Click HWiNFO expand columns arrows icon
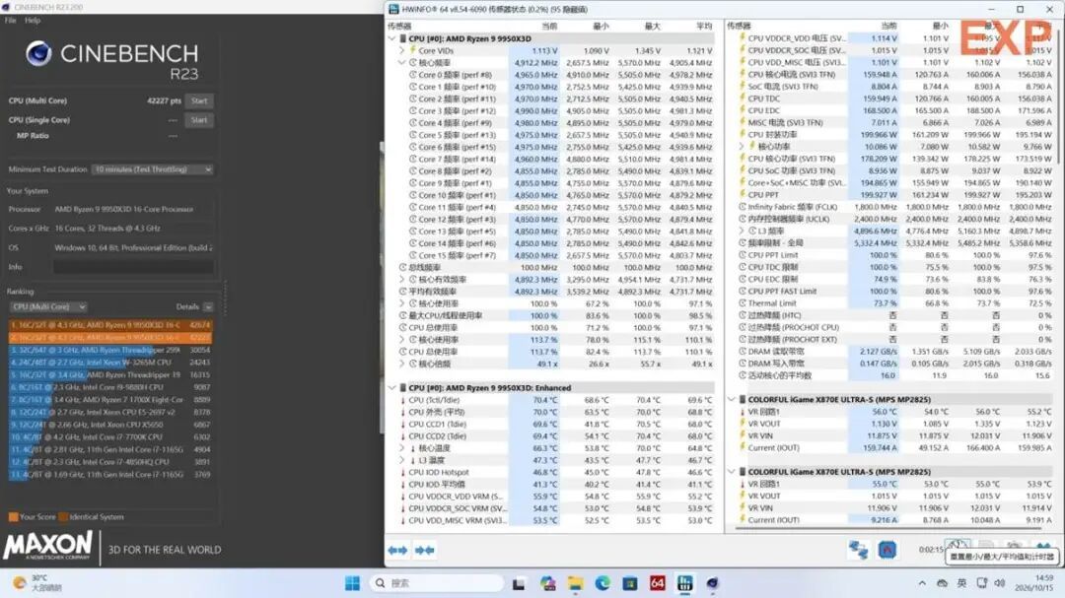 (398, 550)
